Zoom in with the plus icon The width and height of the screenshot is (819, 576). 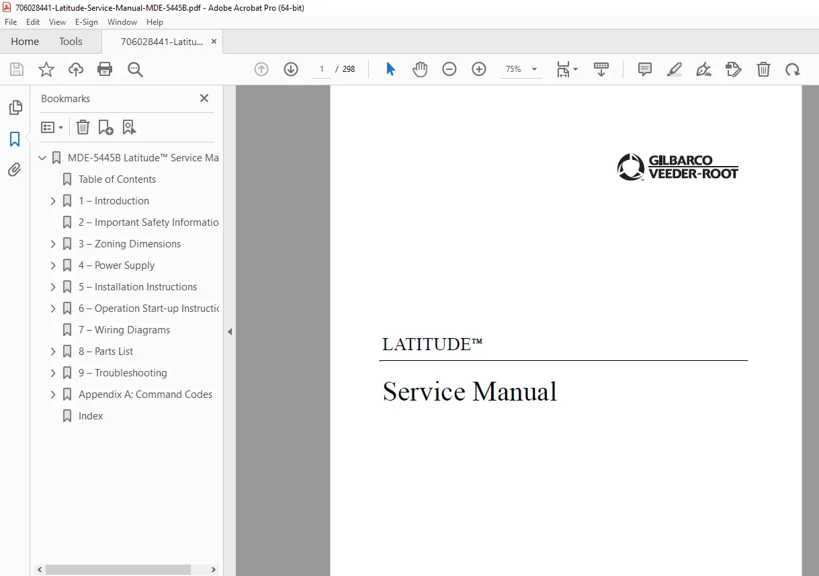[479, 69]
